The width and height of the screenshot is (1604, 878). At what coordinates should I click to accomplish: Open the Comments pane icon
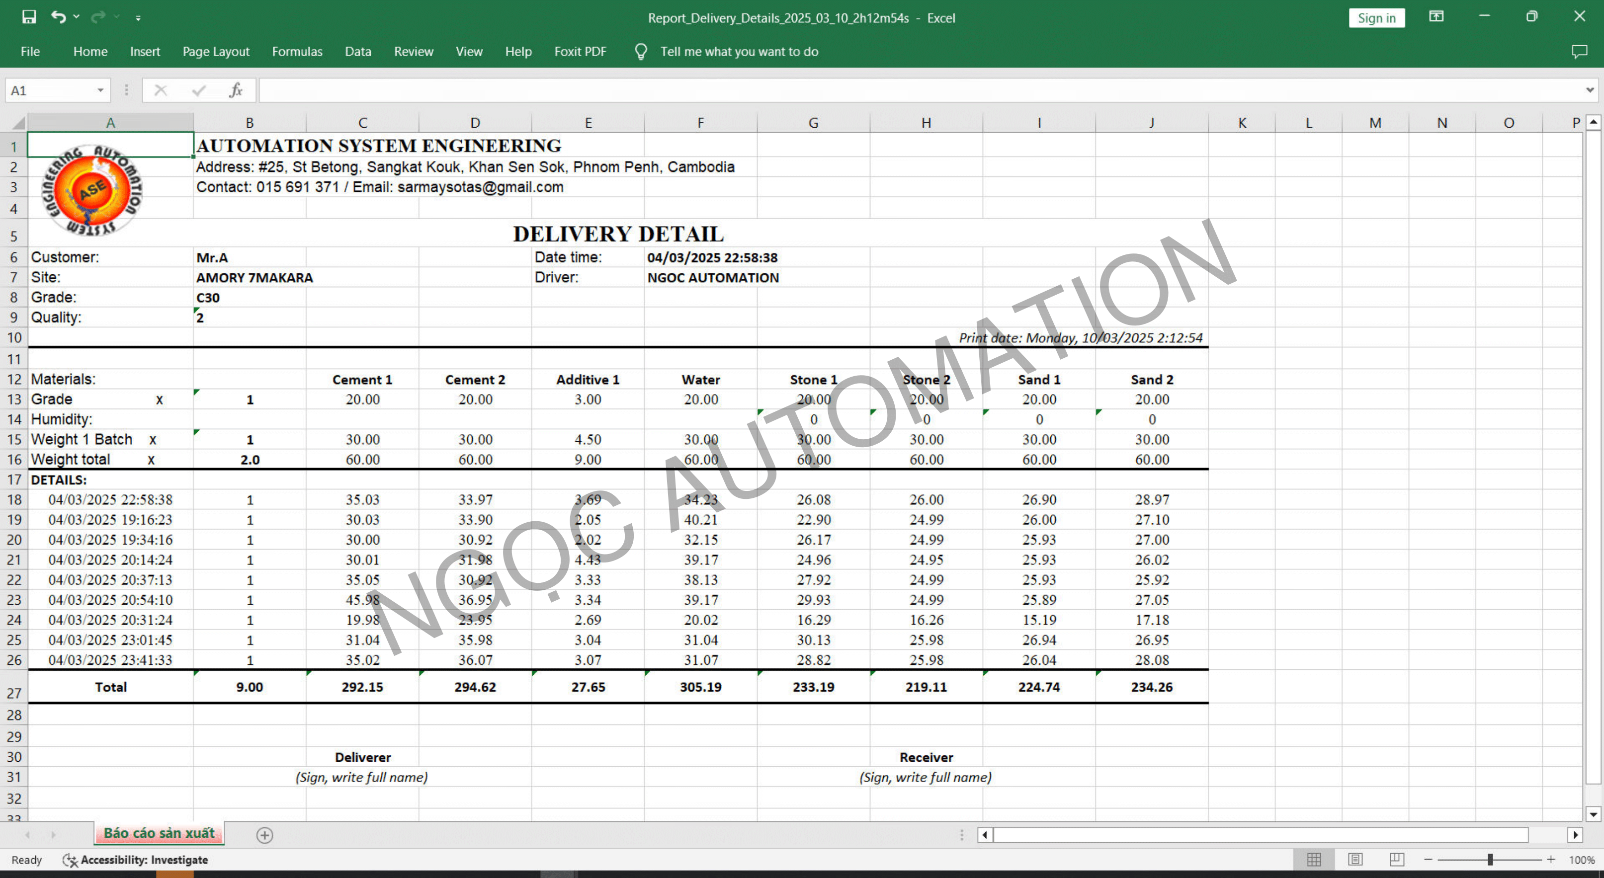point(1579,52)
